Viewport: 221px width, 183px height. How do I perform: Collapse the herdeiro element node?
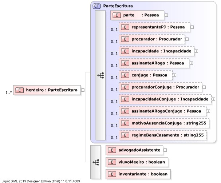(83, 90)
